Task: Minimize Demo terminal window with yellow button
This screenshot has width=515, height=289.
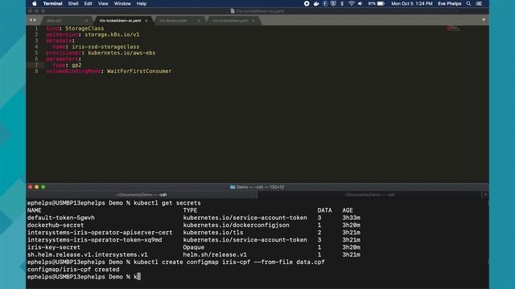Action: tap(36, 187)
